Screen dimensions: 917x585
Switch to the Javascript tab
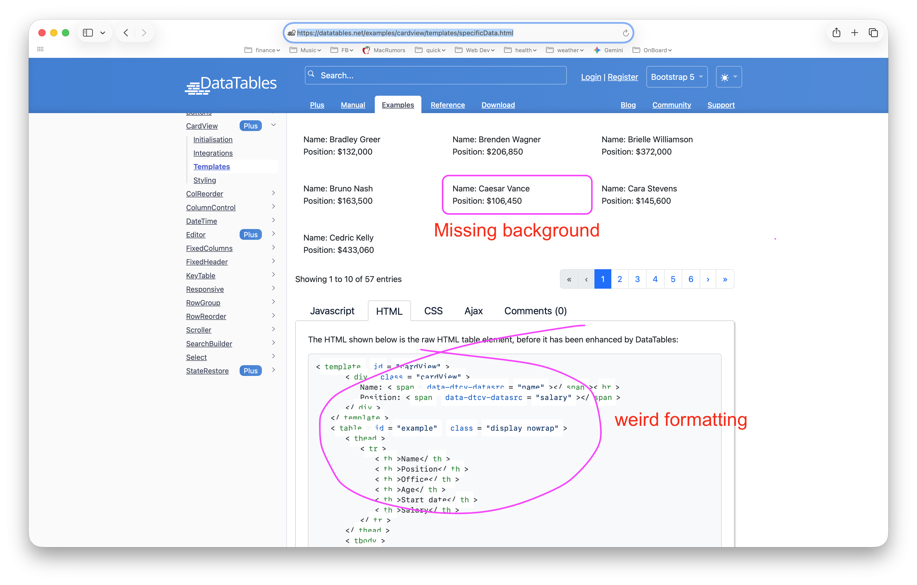point(332,311)
